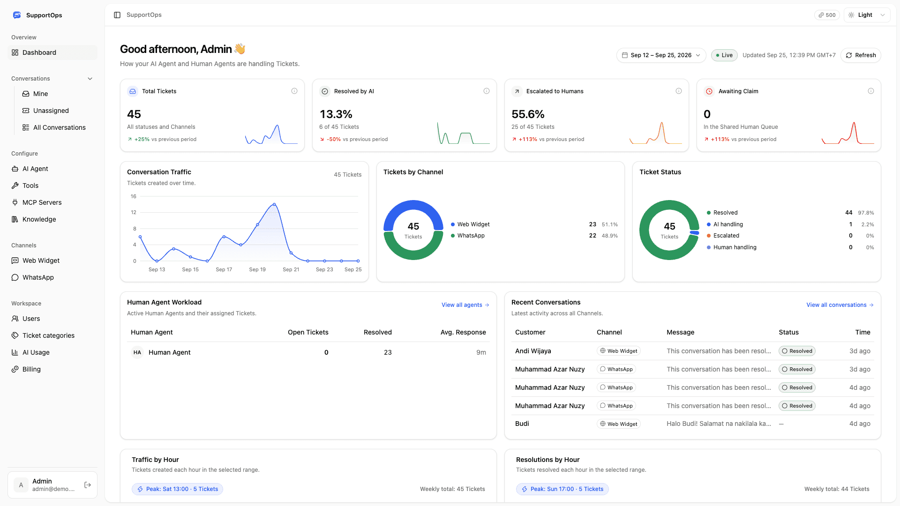The width and height of the screenshot is (900, 506).
Task: Open the Tools page
Action: coord(52,186)
